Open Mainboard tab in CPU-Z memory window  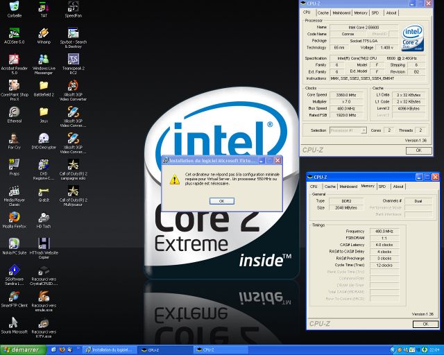(x=348, y=187)
